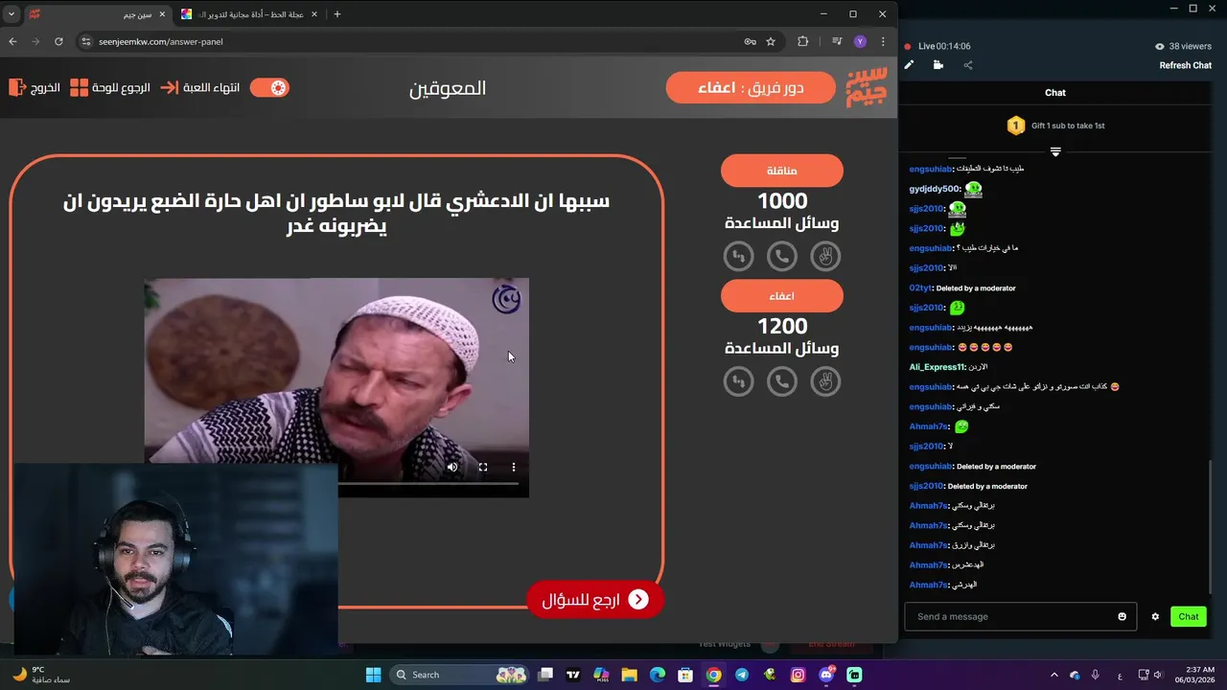1227x690 pixels.
Task: Click the pencil edit icon in stream panel
Action: point(909,65)
